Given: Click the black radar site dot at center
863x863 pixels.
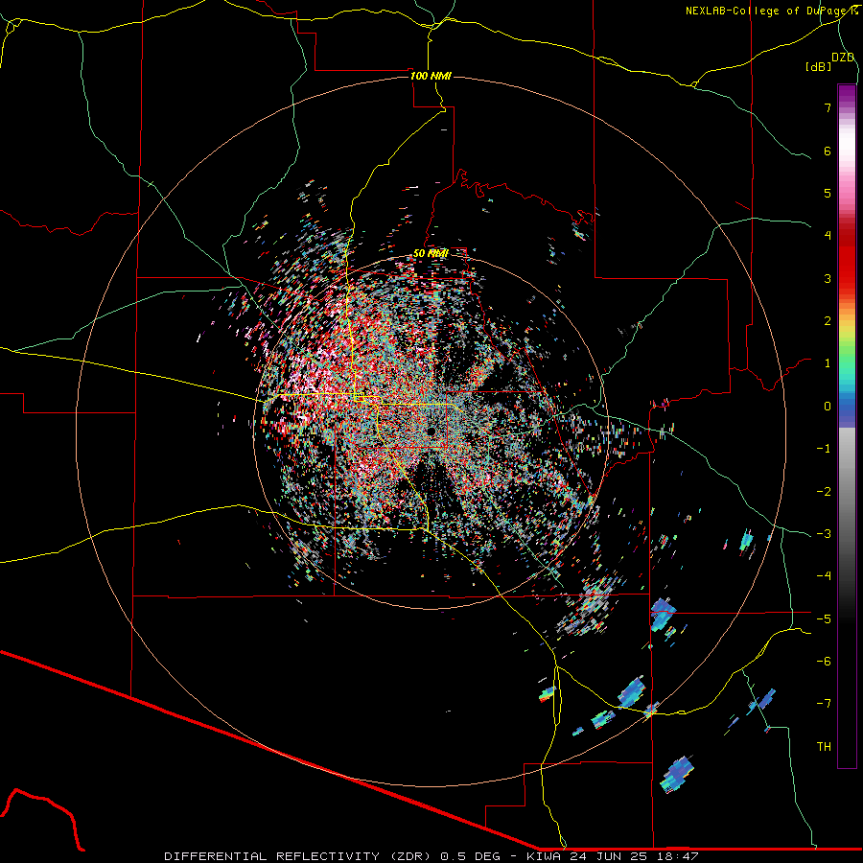Looking at the screenshot, I should tap(431, 431).
